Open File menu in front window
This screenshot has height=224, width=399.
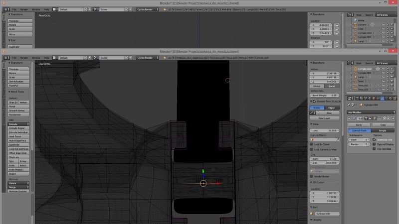(x=14, y=58)
